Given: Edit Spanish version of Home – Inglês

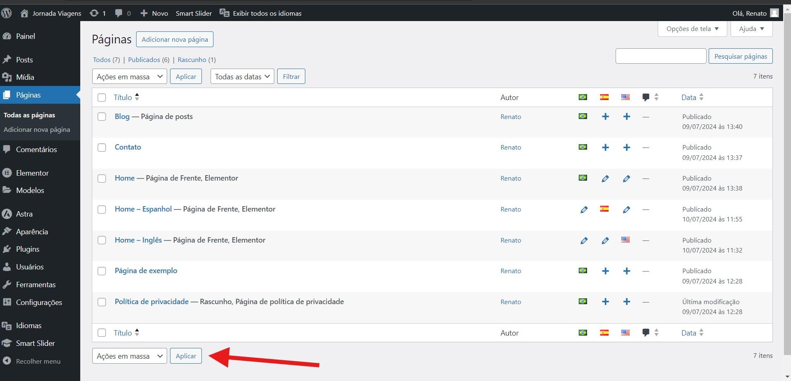Looking at the screenshot, I should pyautogui.click(x=605, y=241).
